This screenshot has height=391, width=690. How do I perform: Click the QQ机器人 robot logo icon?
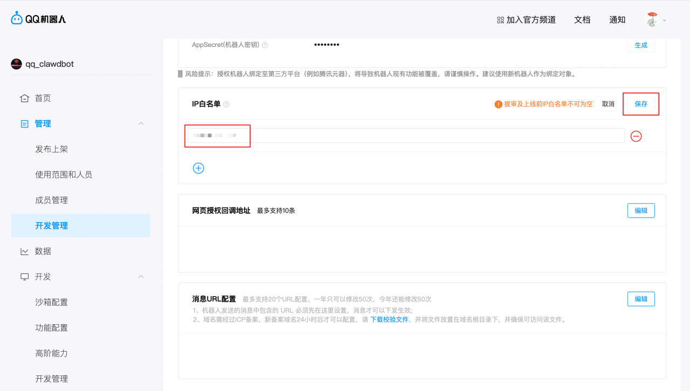(x=17, y=18)
